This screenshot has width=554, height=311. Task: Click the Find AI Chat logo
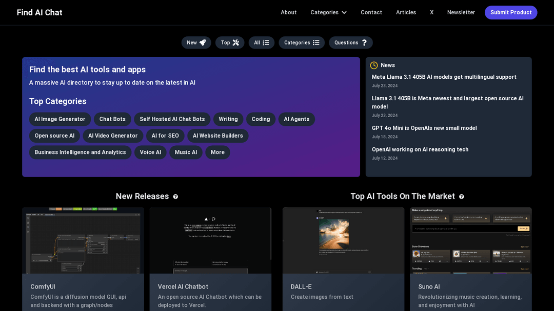tap(39, 12)
